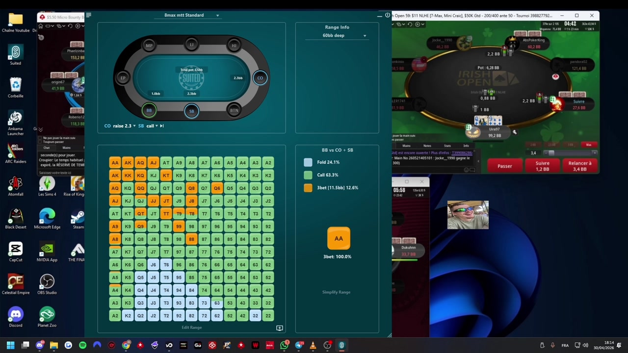
Task: Click the emoji icon in Irish Open chat
Action: (467, 170)
